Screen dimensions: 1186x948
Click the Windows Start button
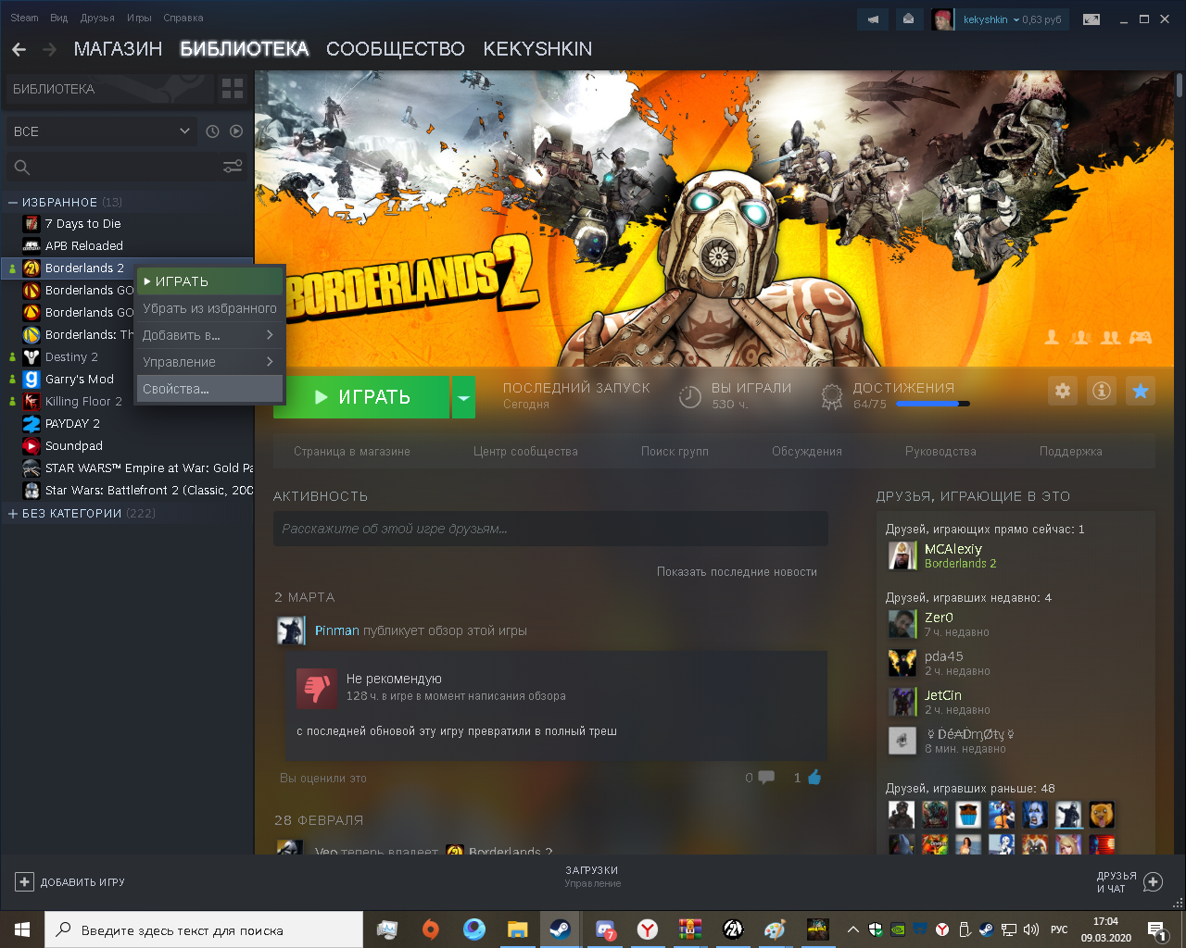point(22,929)
